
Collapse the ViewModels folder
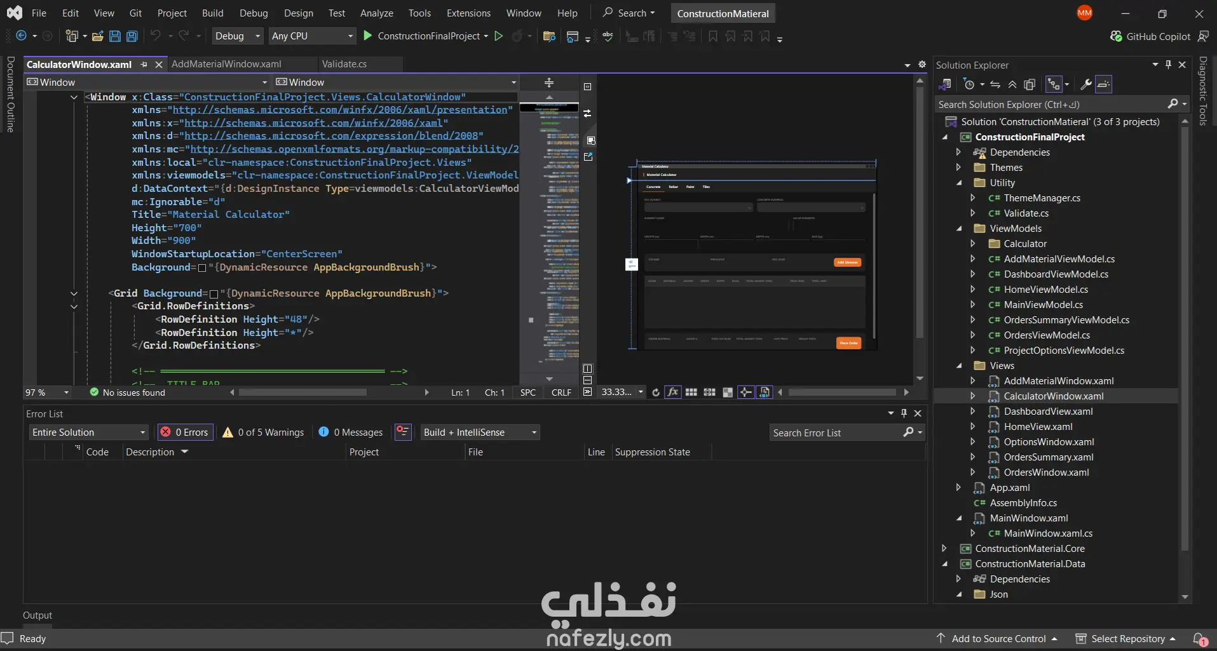(x=958, y=229)
